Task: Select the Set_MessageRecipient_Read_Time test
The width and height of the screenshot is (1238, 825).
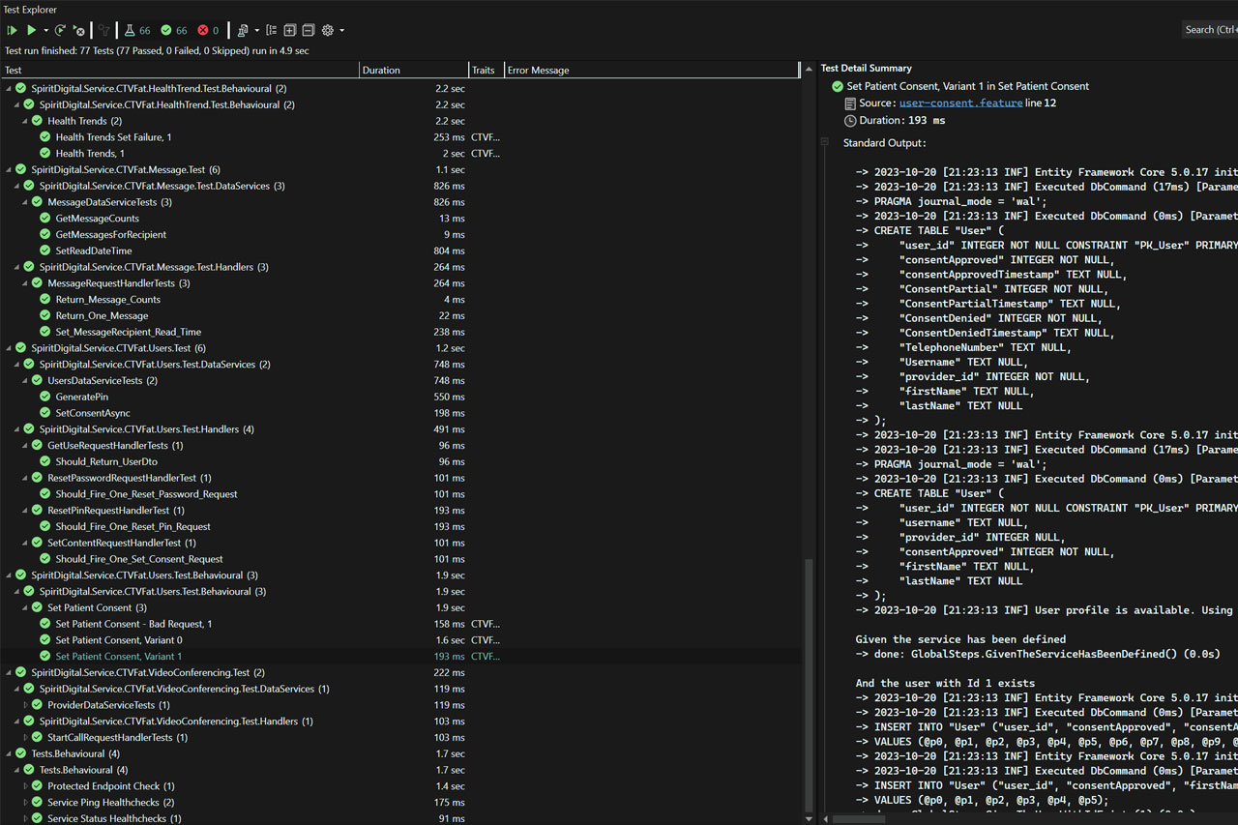Action: (128, 332)
